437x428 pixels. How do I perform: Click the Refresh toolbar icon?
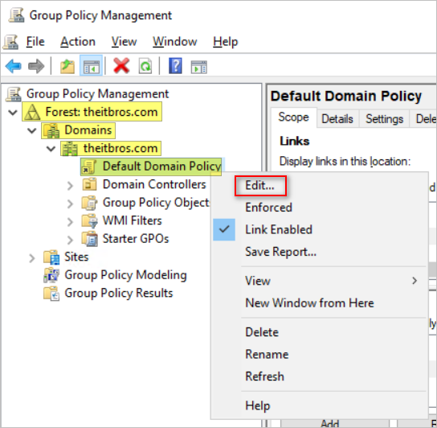click(145, 66)
